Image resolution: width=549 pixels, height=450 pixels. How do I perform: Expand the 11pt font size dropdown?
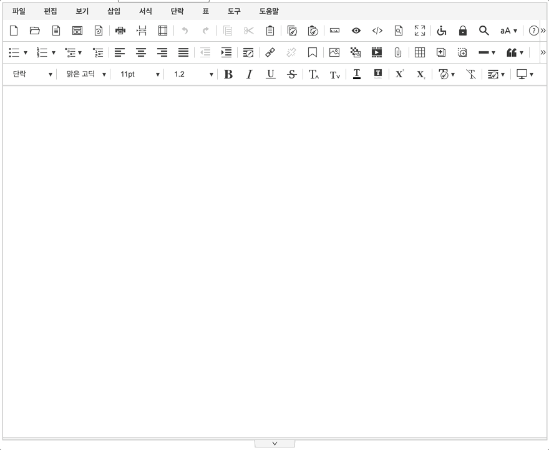pos(140,74)
